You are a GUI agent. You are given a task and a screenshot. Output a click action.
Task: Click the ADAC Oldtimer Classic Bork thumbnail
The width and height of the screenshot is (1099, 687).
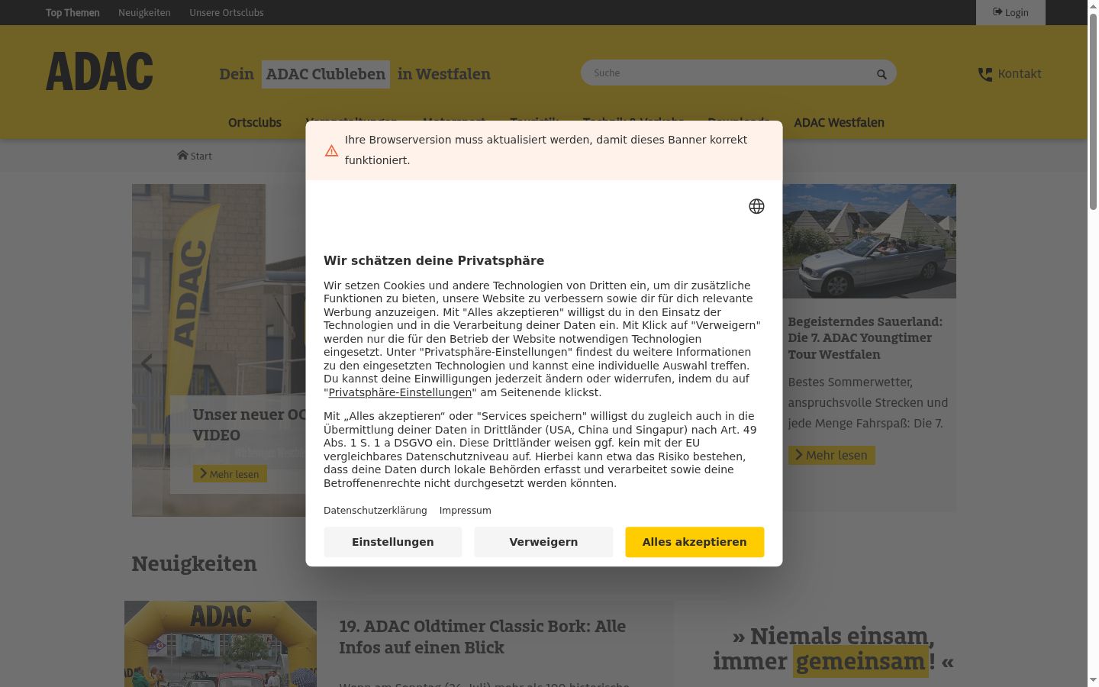pos(221,643)
